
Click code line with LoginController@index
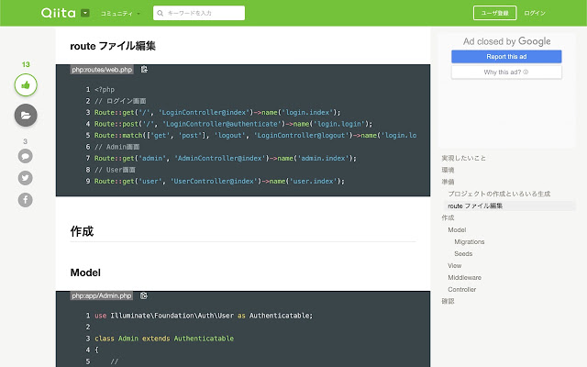[217, 112]
